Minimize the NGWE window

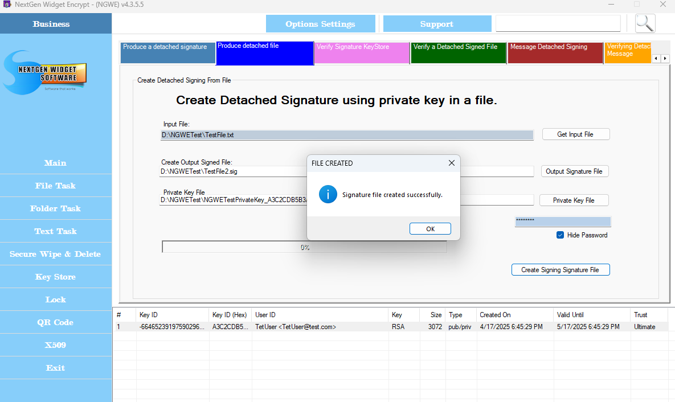(611, 5)
